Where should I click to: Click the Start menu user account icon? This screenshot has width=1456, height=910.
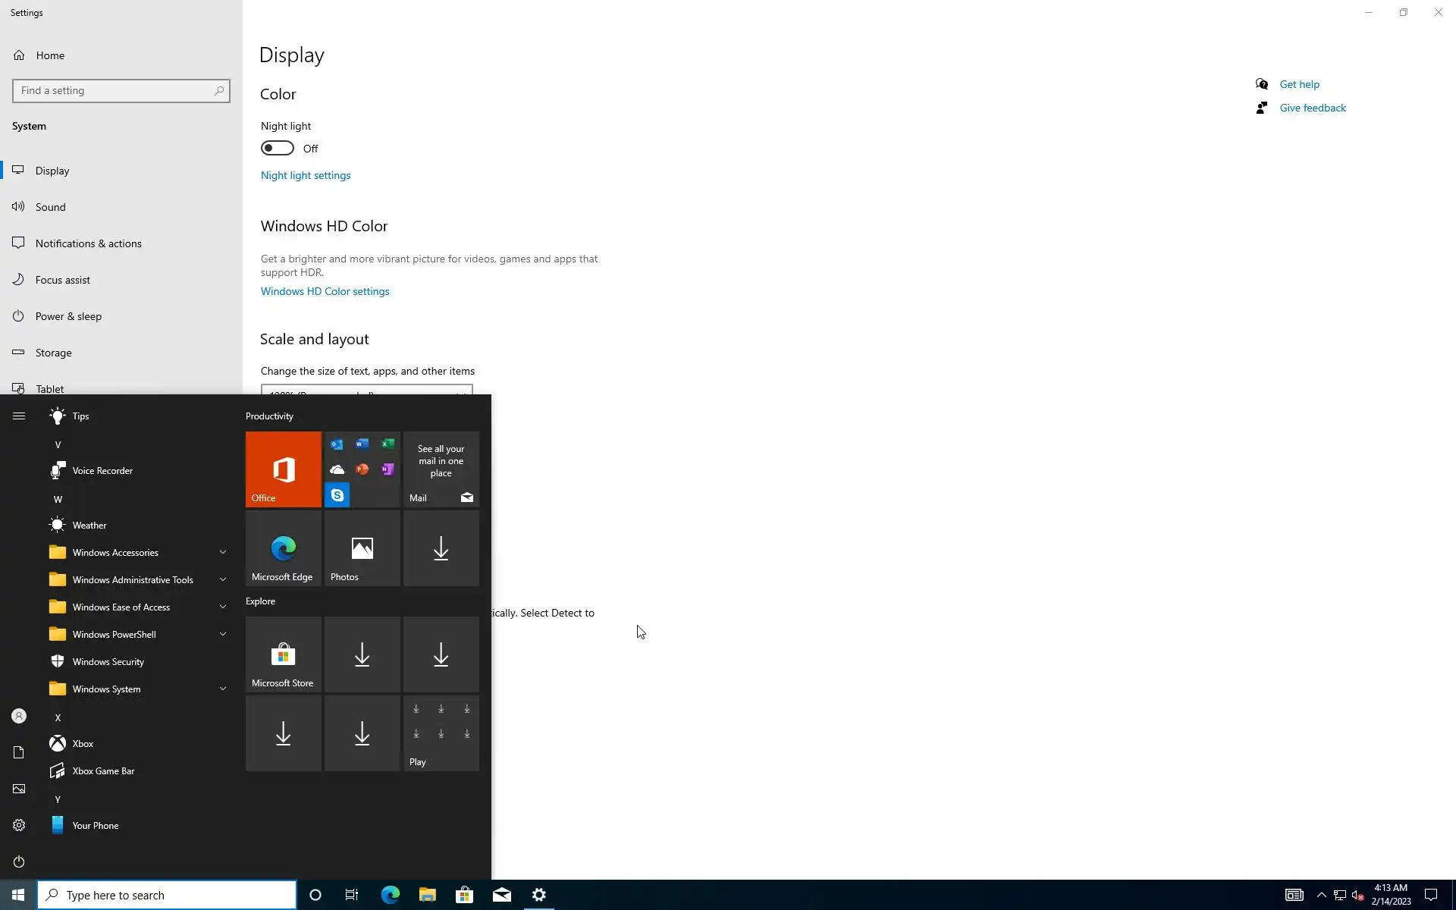(19, 716)
